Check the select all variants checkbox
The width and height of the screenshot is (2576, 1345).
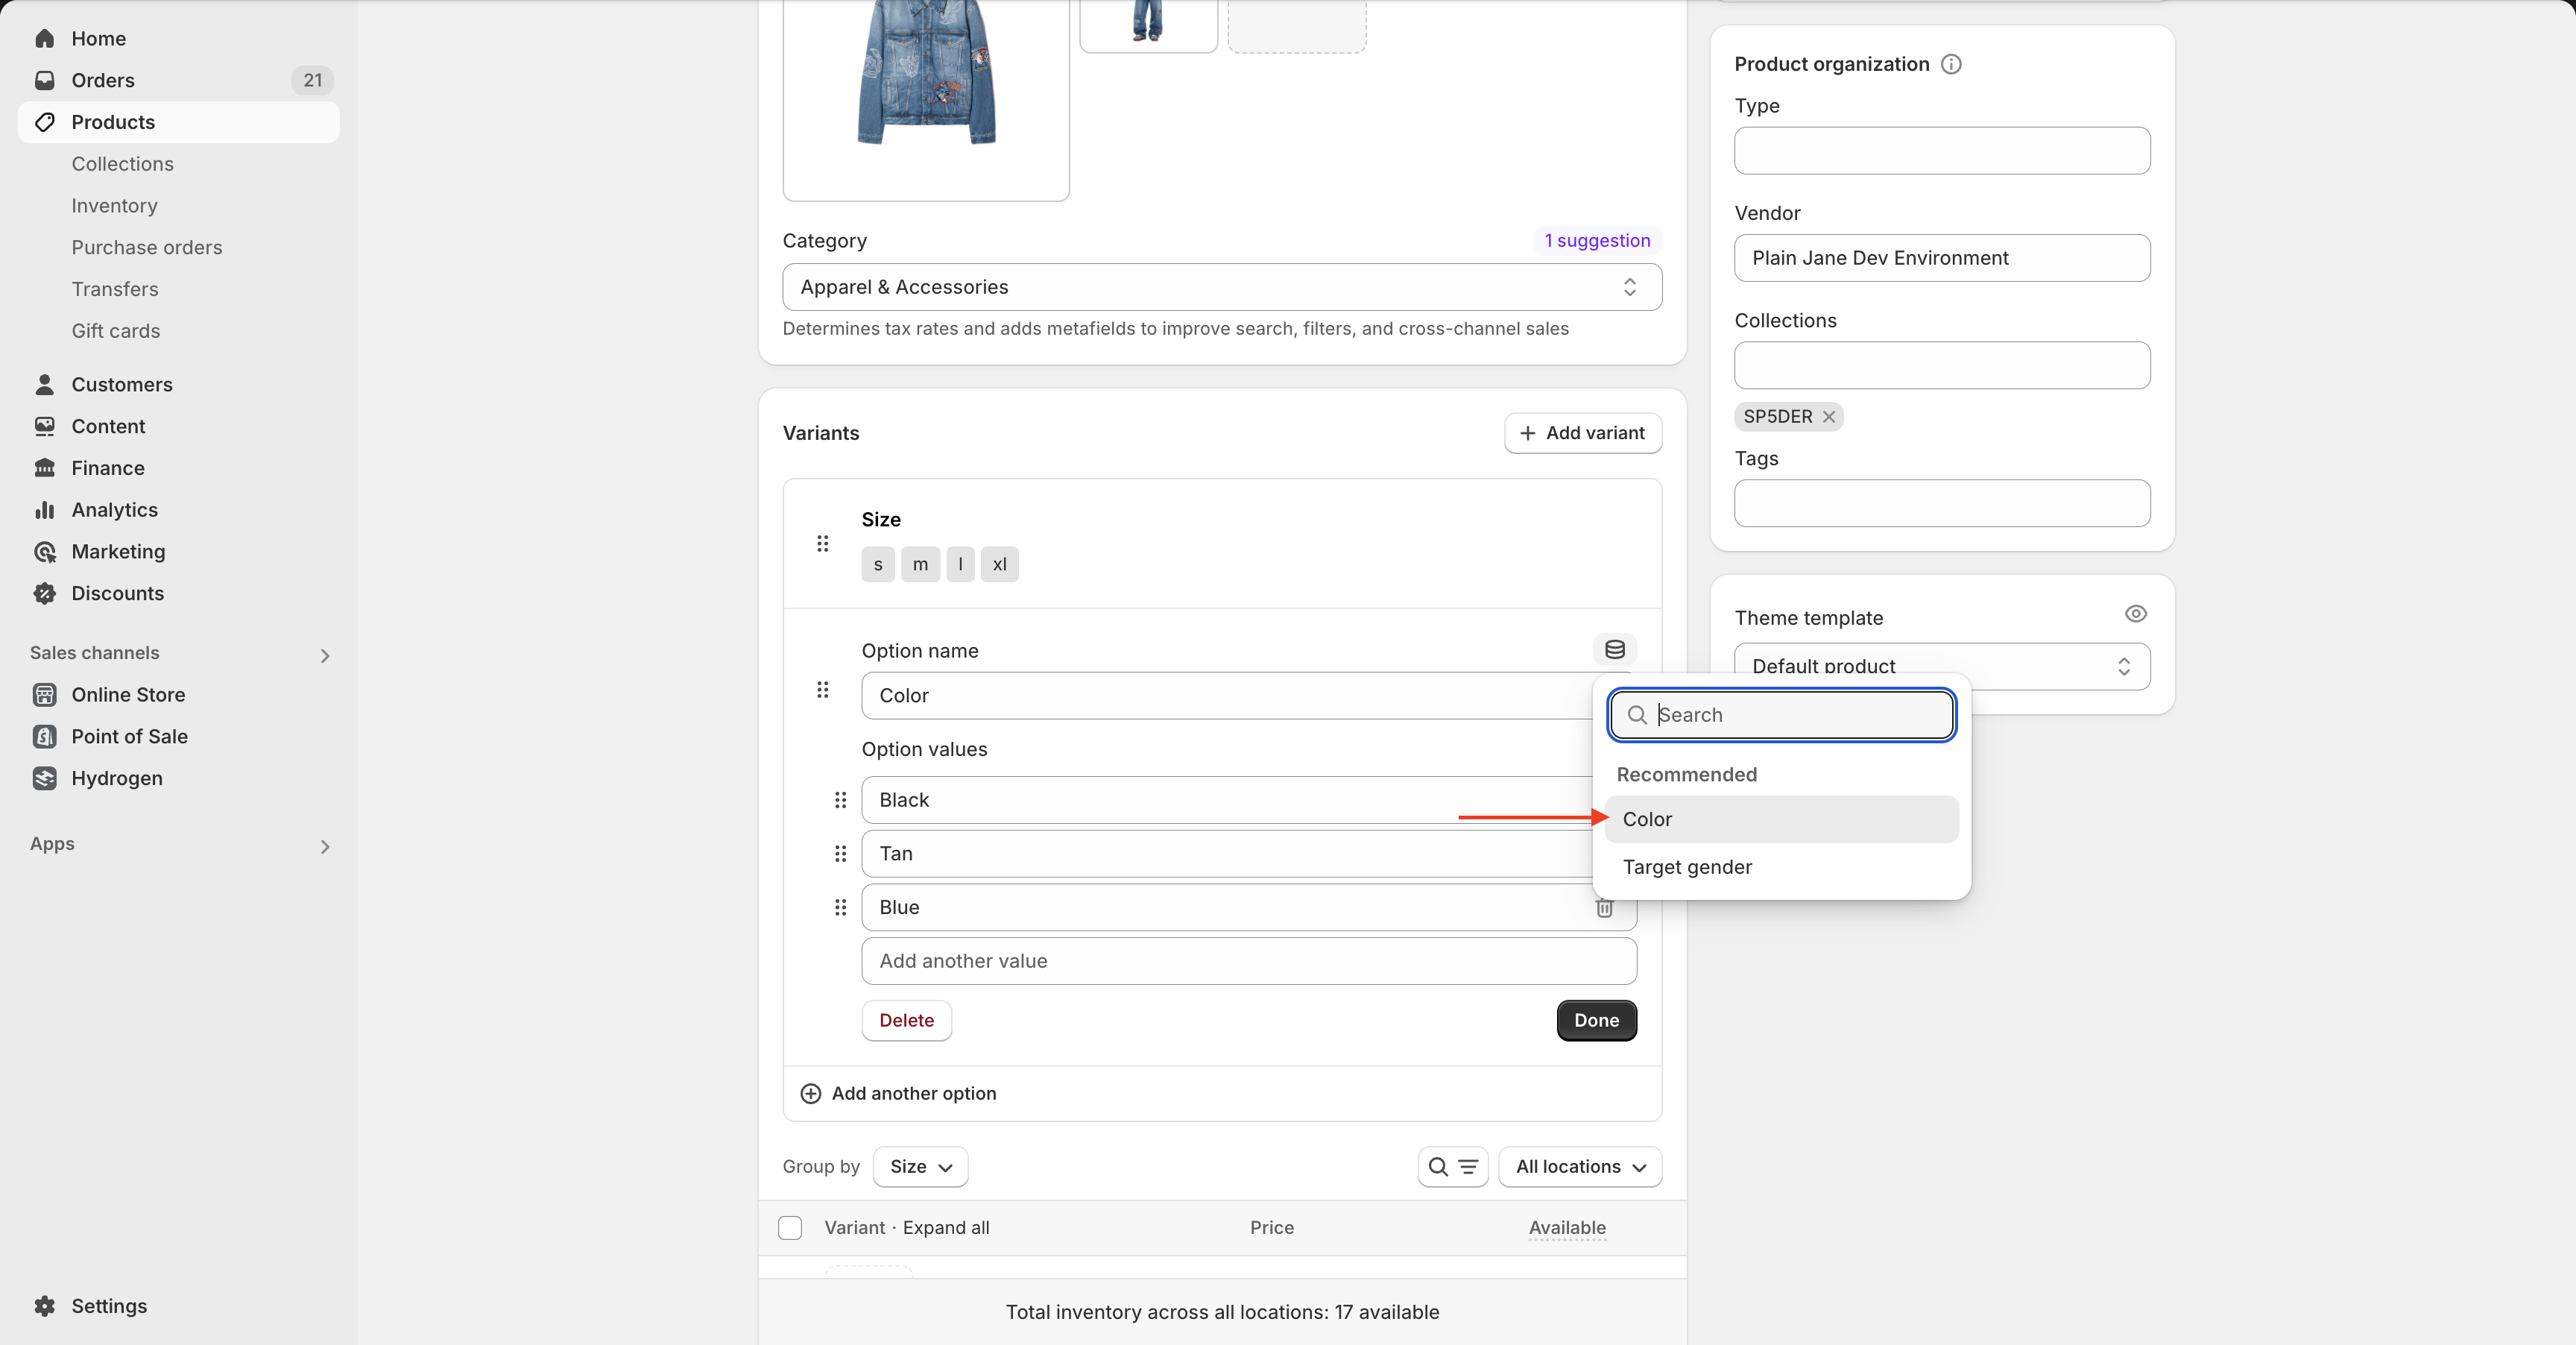click(x=790, y=1227)
